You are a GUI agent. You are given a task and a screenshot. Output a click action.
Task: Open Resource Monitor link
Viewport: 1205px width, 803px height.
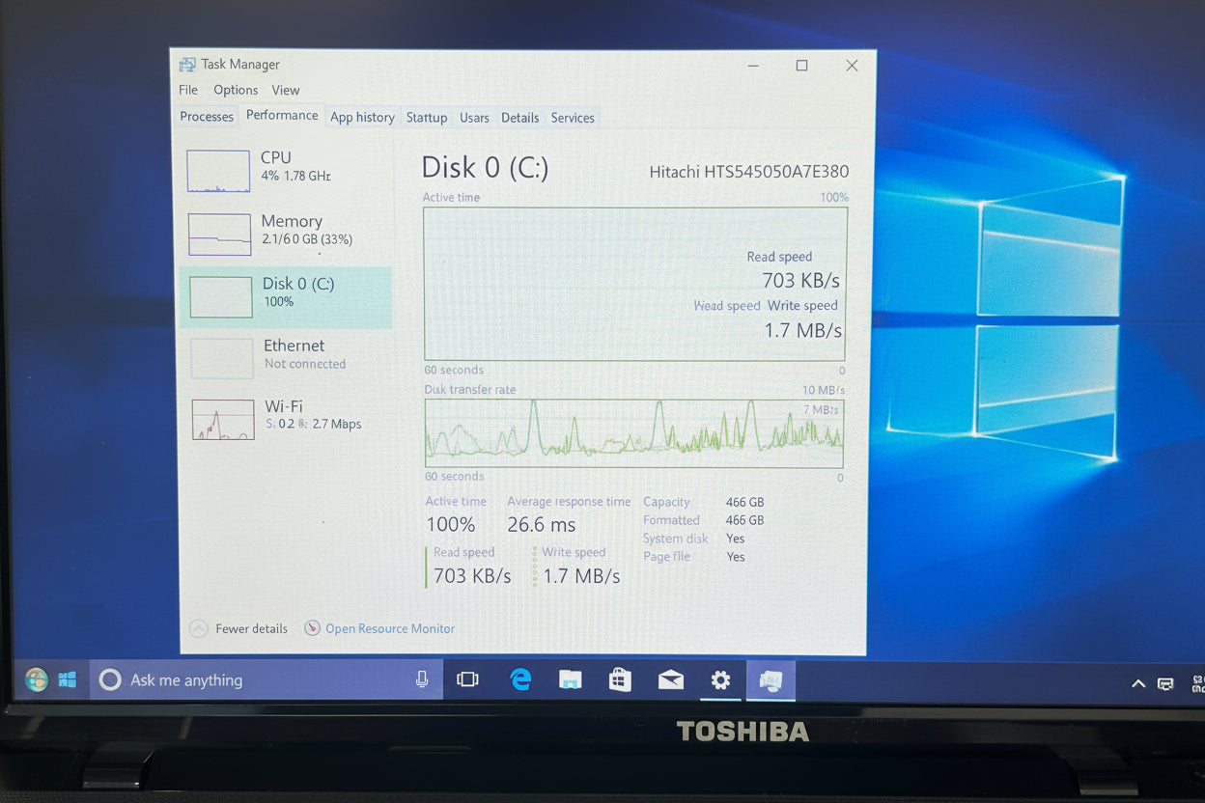tap(390, 628)
